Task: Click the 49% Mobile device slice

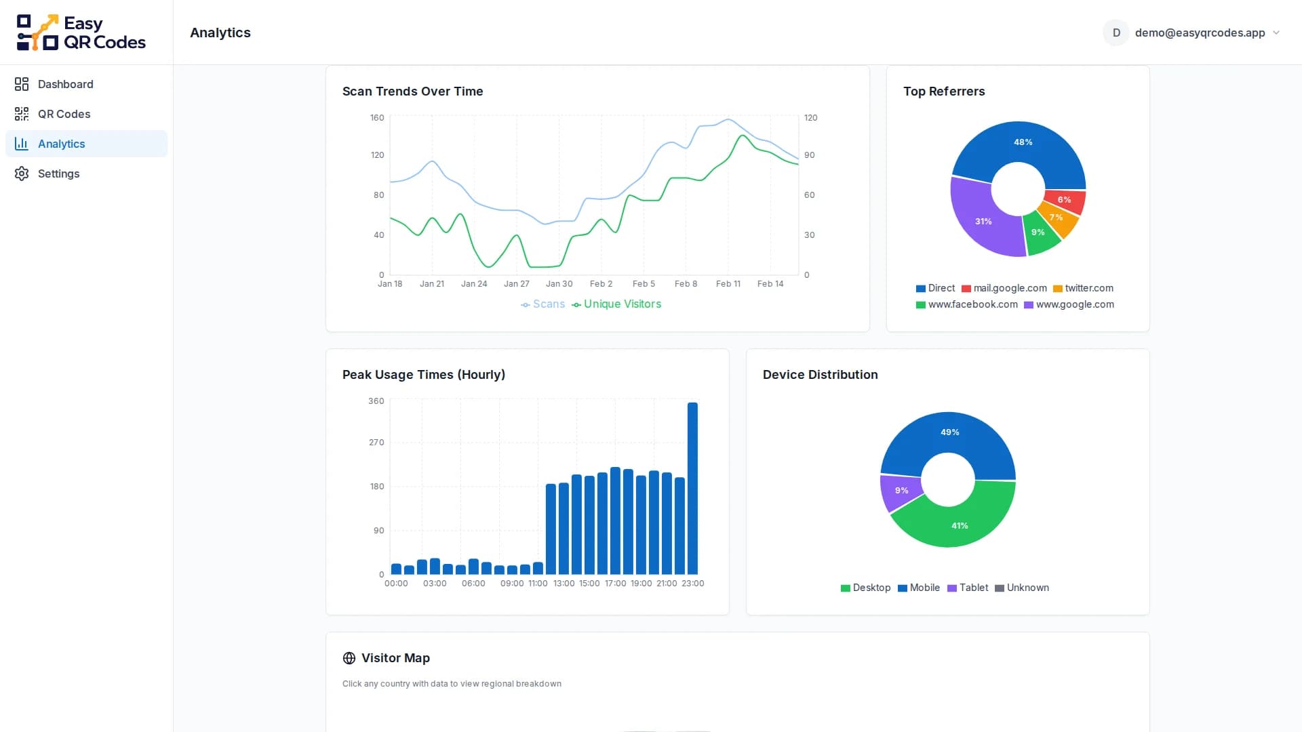Action: (949, 432)
